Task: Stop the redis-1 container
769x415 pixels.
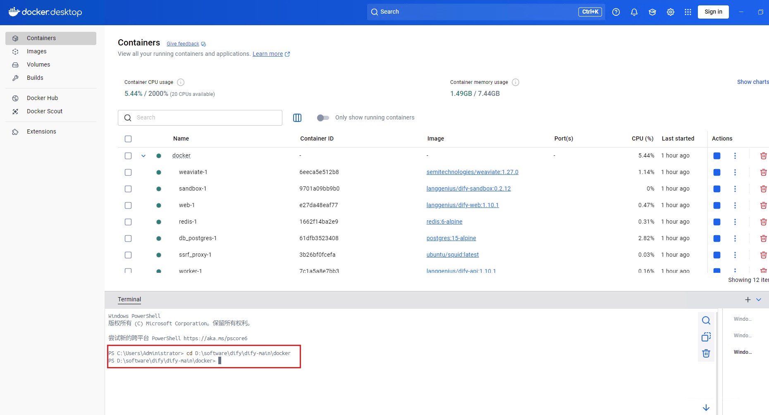Action: [717, 222]
